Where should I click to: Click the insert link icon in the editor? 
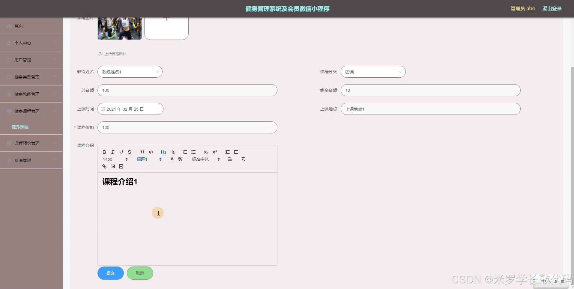104,167
